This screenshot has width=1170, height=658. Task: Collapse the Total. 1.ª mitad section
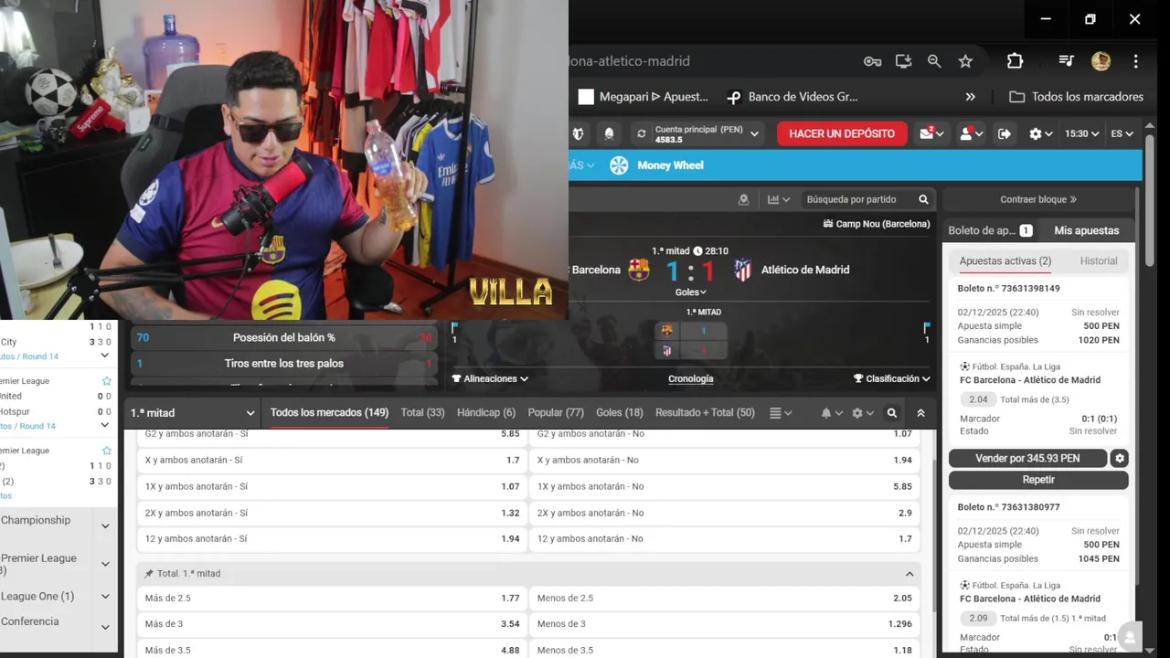pos(909,574)
